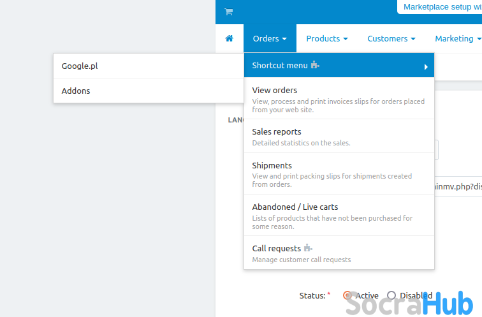Choose Call requests menu entry
Screen dimensions: 482x317
[x=277, y=249]
